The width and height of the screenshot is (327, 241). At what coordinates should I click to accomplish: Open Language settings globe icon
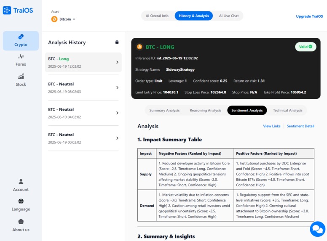coord(21,201)
